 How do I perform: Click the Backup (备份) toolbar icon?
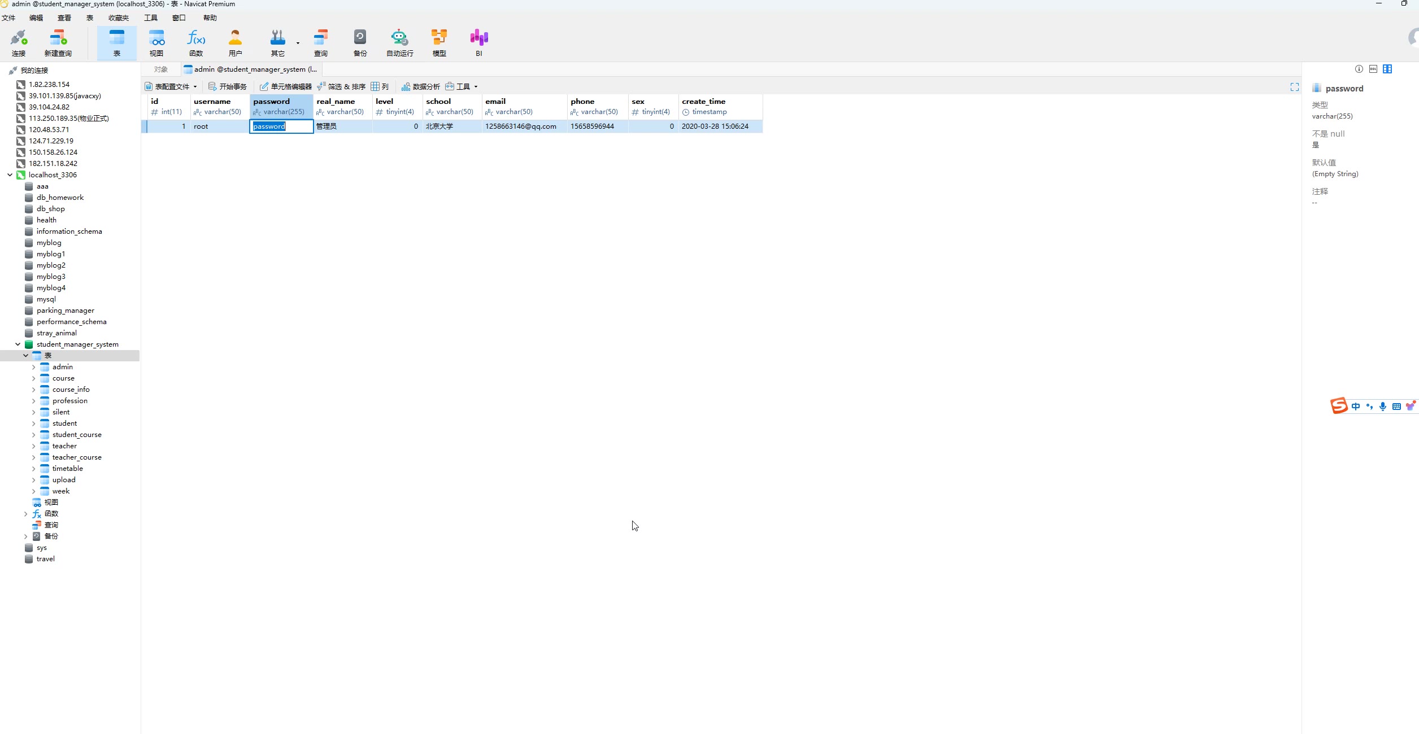[360, 43]
